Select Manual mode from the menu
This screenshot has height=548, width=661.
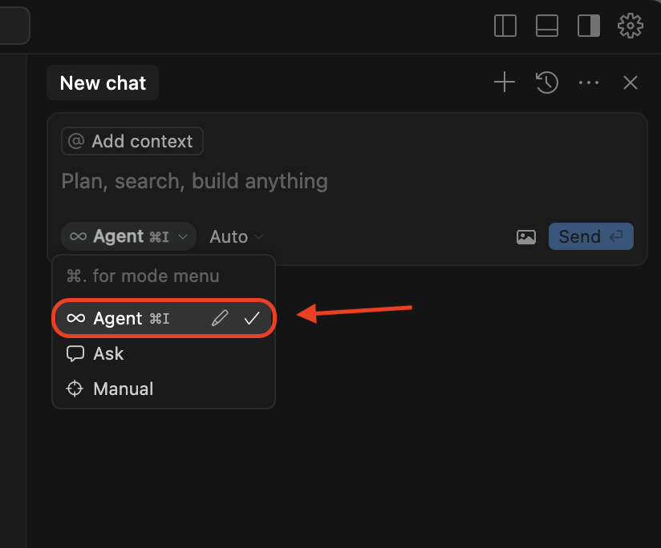coord(123,389)
